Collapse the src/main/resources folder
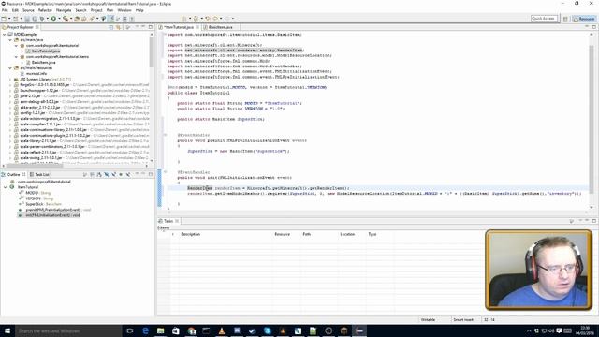Screen dimensions: 599x337 (10, 68)
